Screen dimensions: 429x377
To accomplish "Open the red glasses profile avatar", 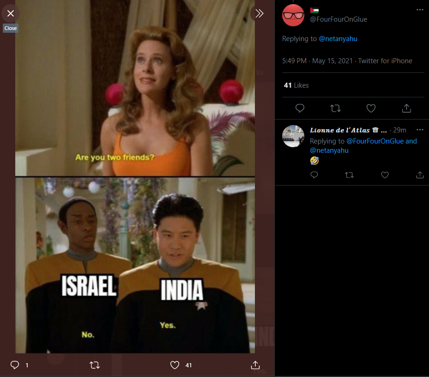I will point(293,15).
